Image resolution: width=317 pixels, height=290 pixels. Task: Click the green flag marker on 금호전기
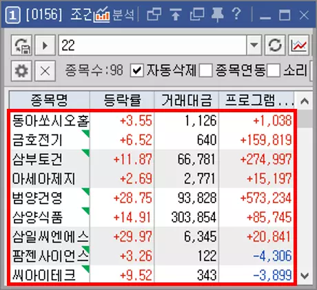pyautogui.click(x=86, y=134)
